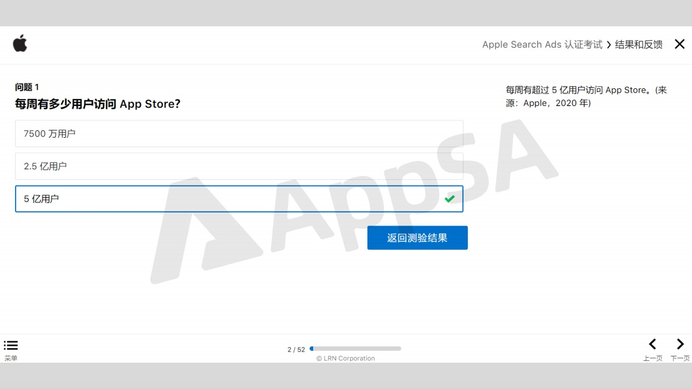Click the breadcrumb chevron separator

tap(609, 44)
